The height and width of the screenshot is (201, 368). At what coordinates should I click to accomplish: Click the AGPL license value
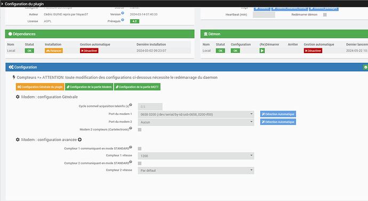(x=47, y=21)
